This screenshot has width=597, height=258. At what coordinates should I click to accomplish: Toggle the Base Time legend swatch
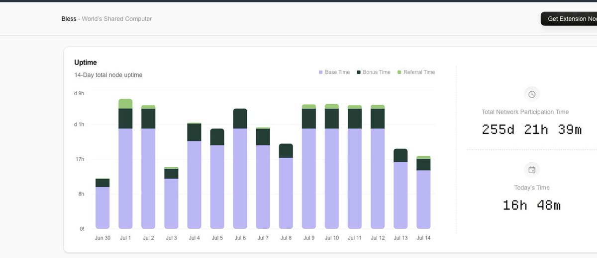[x=321, y=72]
